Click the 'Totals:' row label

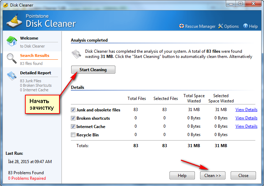point(83,146)
